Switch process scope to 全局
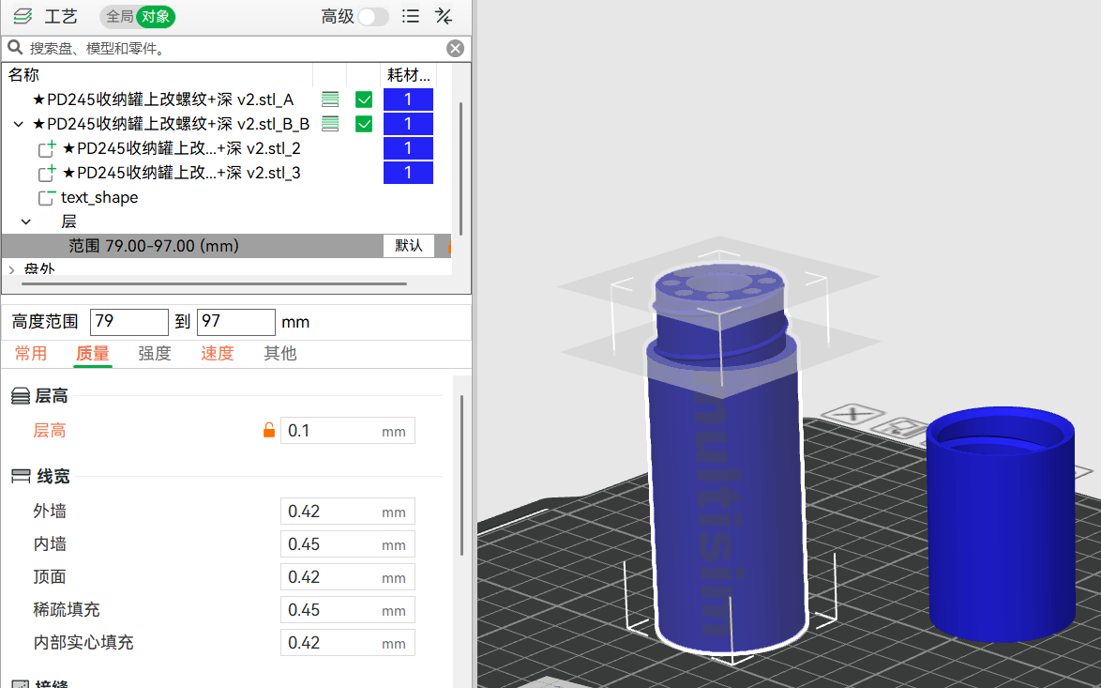 [119, 16]
